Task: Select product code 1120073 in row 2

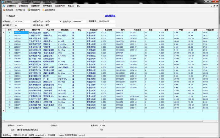Action: [21, 35]
